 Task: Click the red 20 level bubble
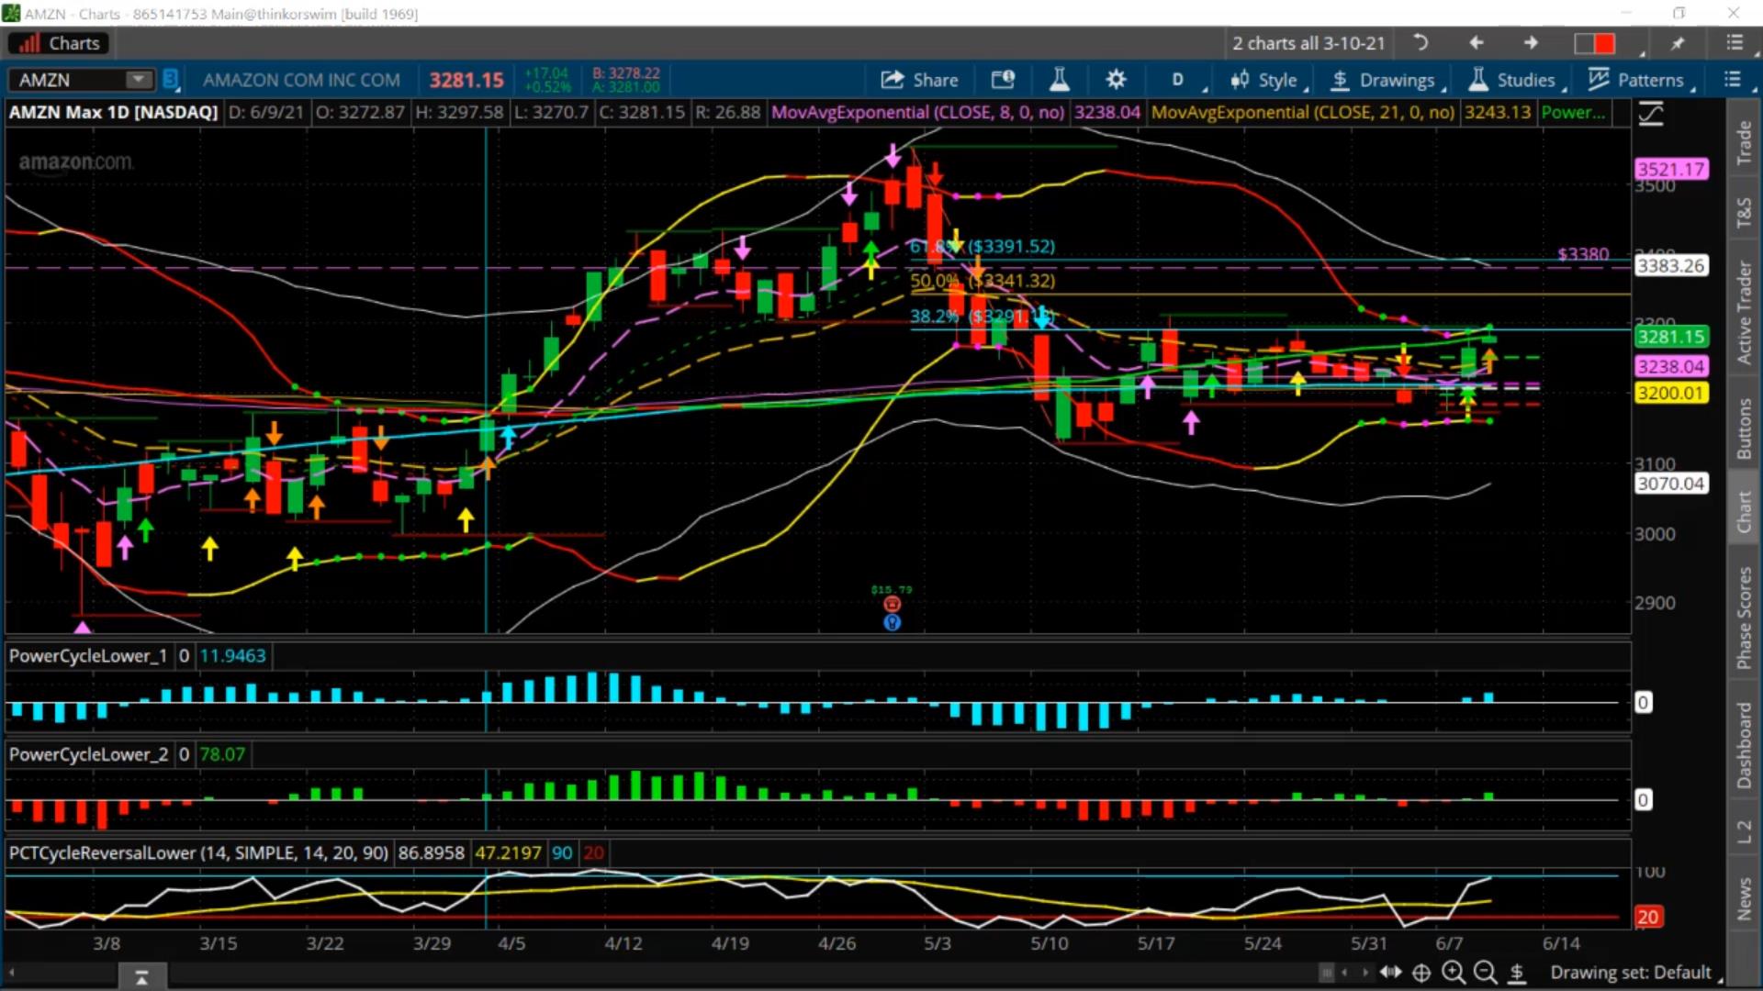tap(1647, 917)
